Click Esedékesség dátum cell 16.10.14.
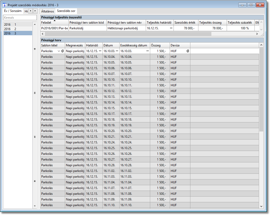Viewport: 270px width, 215px height. pyautogui.click(x=135, y=102)
